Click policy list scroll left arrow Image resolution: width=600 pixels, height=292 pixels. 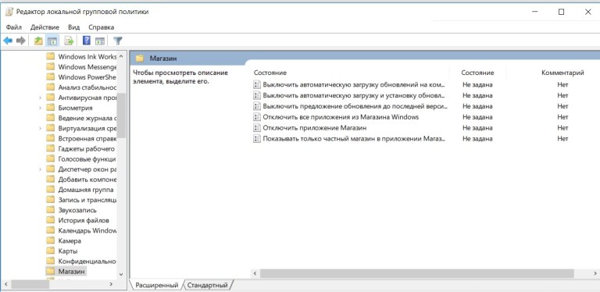(255, 273)
